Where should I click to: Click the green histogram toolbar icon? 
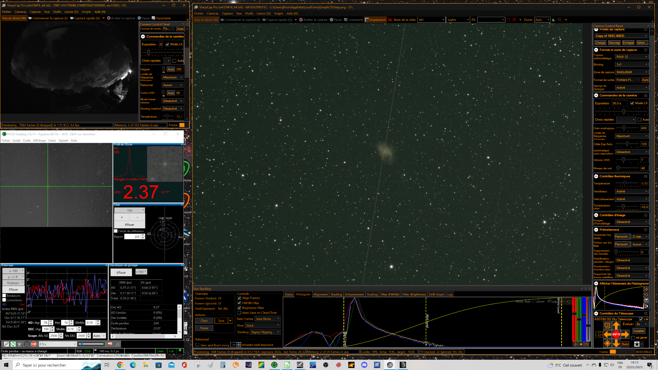(554, 20)
